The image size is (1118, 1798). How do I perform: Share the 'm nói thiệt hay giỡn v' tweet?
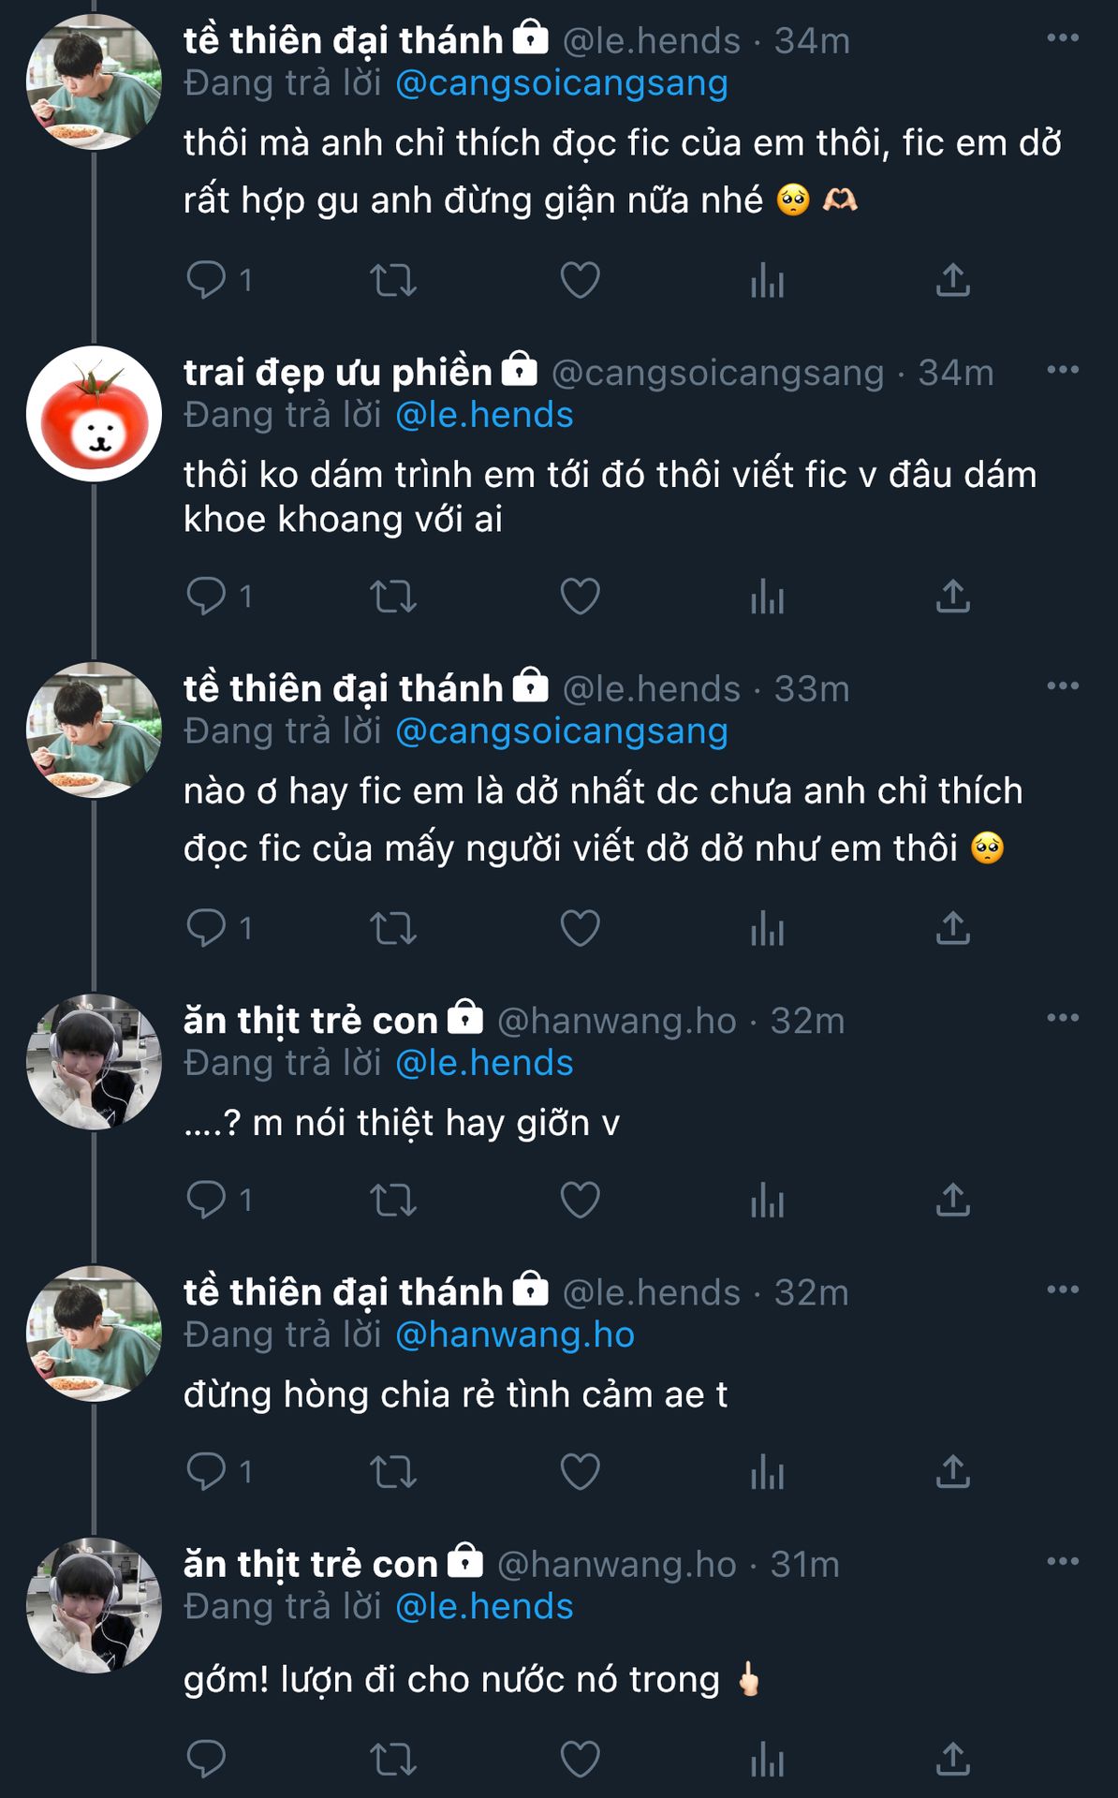pyautogui.click(x=952, y=1200)
